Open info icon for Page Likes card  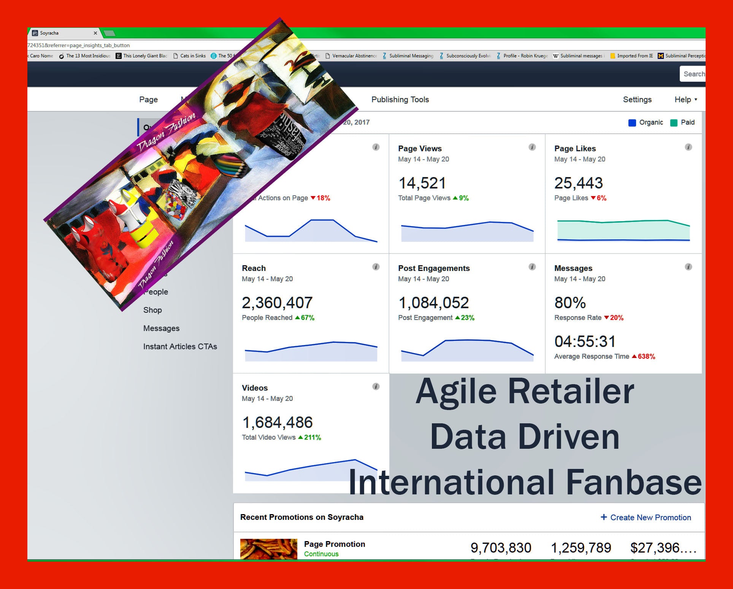pyautogui.click(x=688, y=147)
